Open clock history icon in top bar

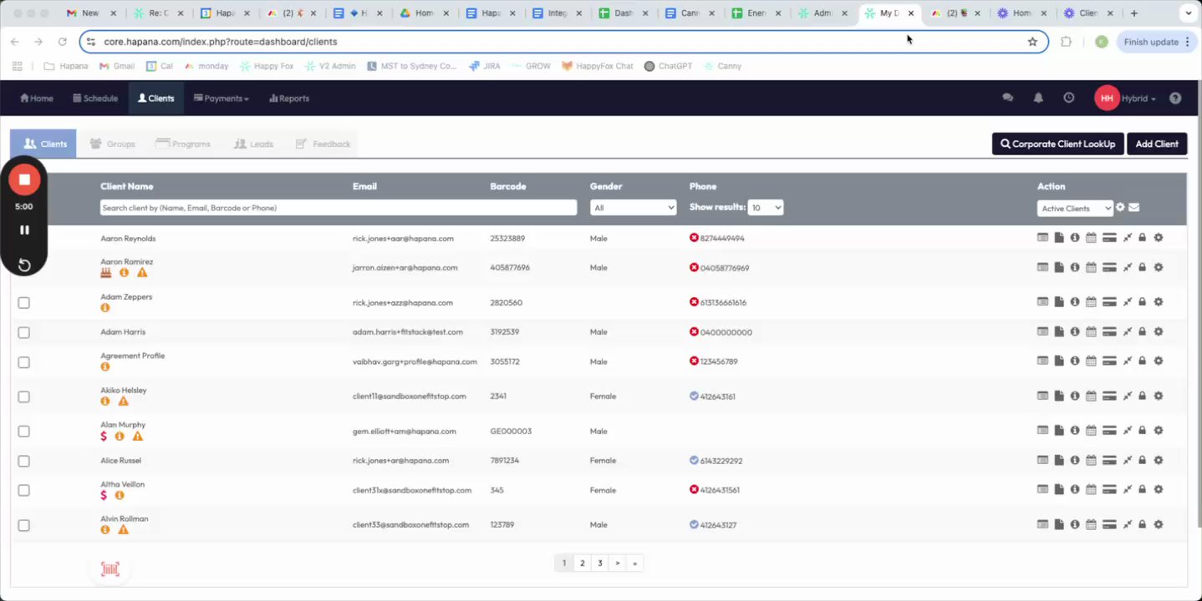1068,98
